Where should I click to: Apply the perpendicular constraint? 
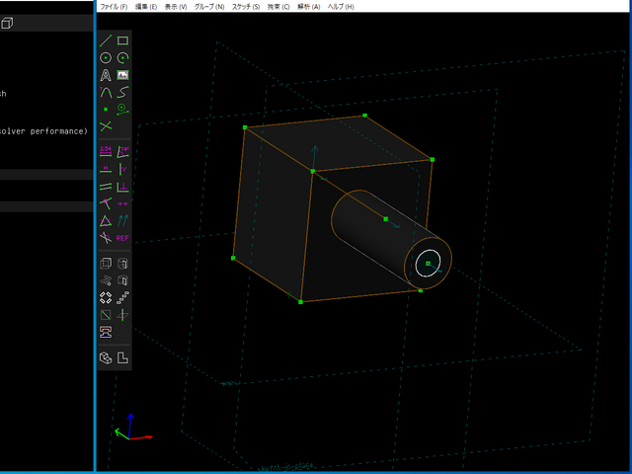[122, 186]
